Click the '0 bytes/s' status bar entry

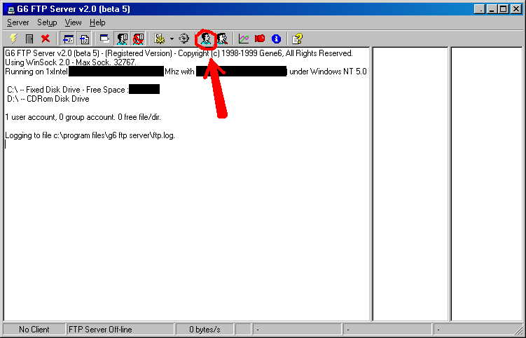(x=205, y=330)
